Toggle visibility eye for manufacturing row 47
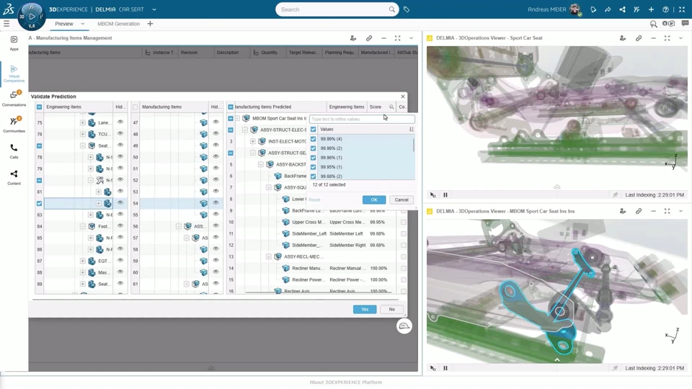This screenshot has width=692, height=389. coord(216,122)
